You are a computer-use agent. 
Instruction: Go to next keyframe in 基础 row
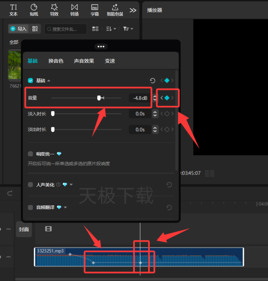click(x=172, y=81)
